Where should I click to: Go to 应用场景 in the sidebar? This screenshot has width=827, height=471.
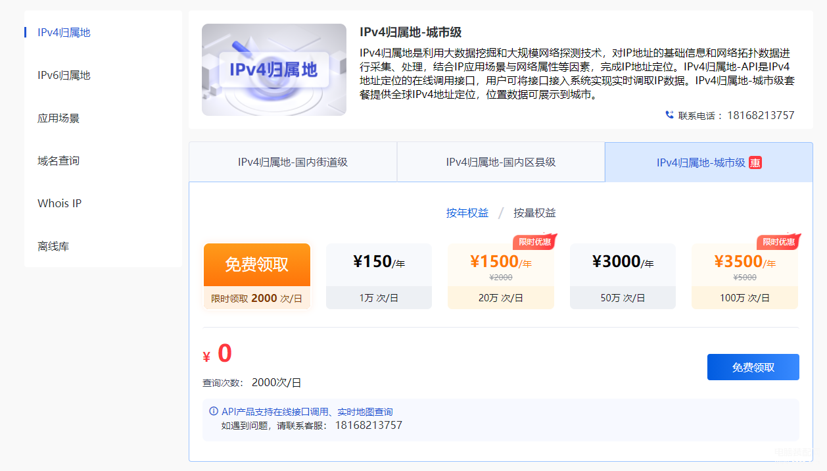click(59, 118)
